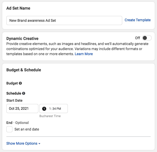Screen dimensions: 157x152
Task: Click the Create Template link
Action: pos(137,20)
